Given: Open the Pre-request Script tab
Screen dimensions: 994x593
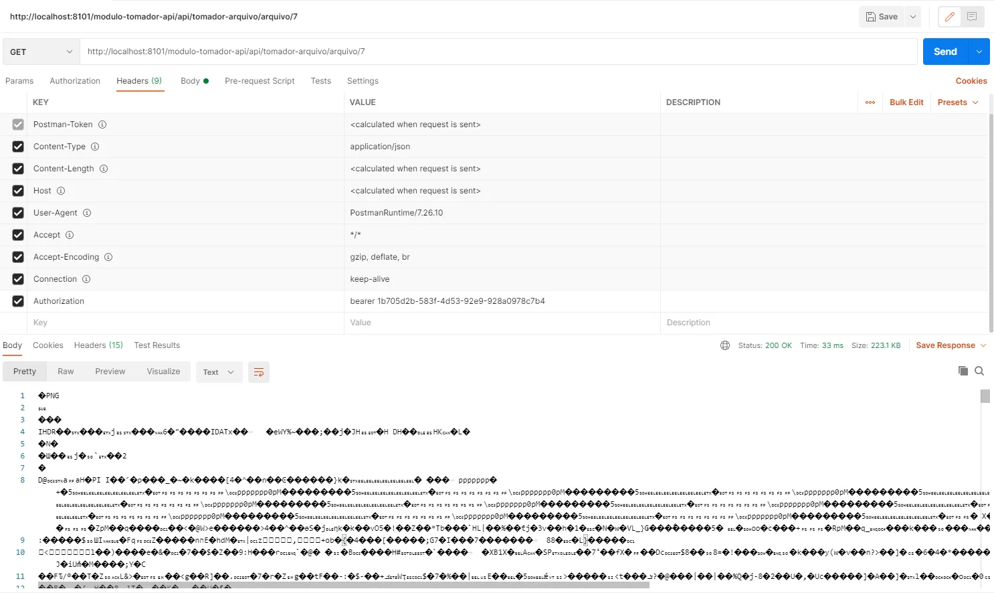Looking at the screenshot, I should tap(260, 81).
